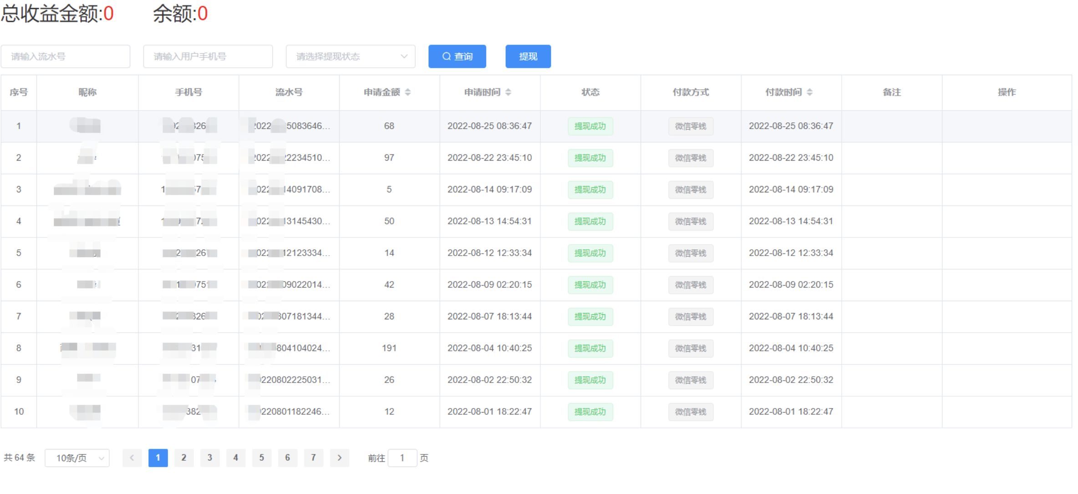The width and height of the screenshot is (1078, 494).
Task: Click the 备注 column header
Action: point(892,92)
